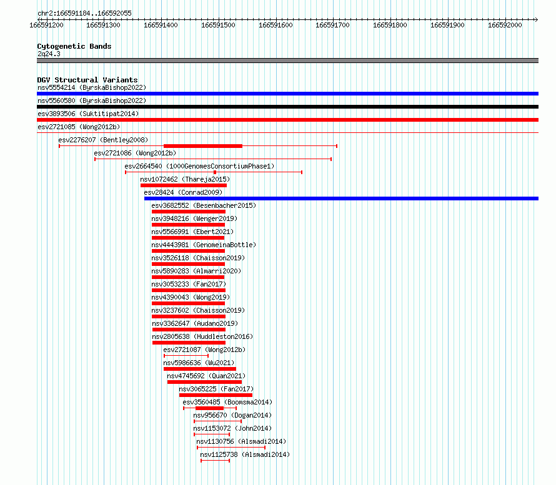Open nsv1125738 (Alsmadi2014) variant
The width and height of the screenshot is (556, 485).
(245, 454)
